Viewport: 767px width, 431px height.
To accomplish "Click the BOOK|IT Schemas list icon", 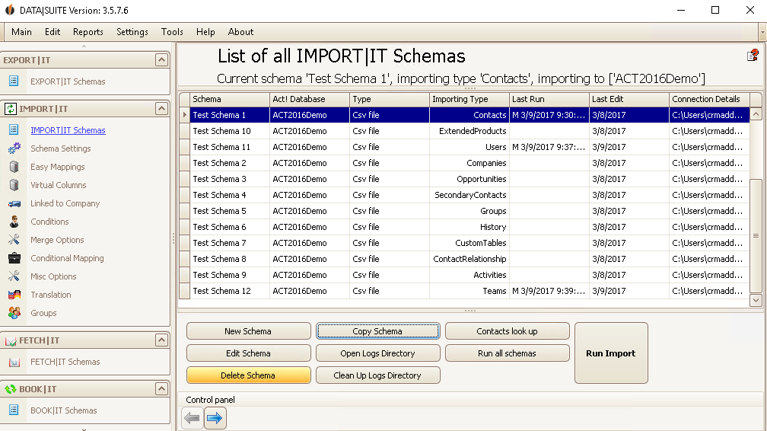I will 14,410.
